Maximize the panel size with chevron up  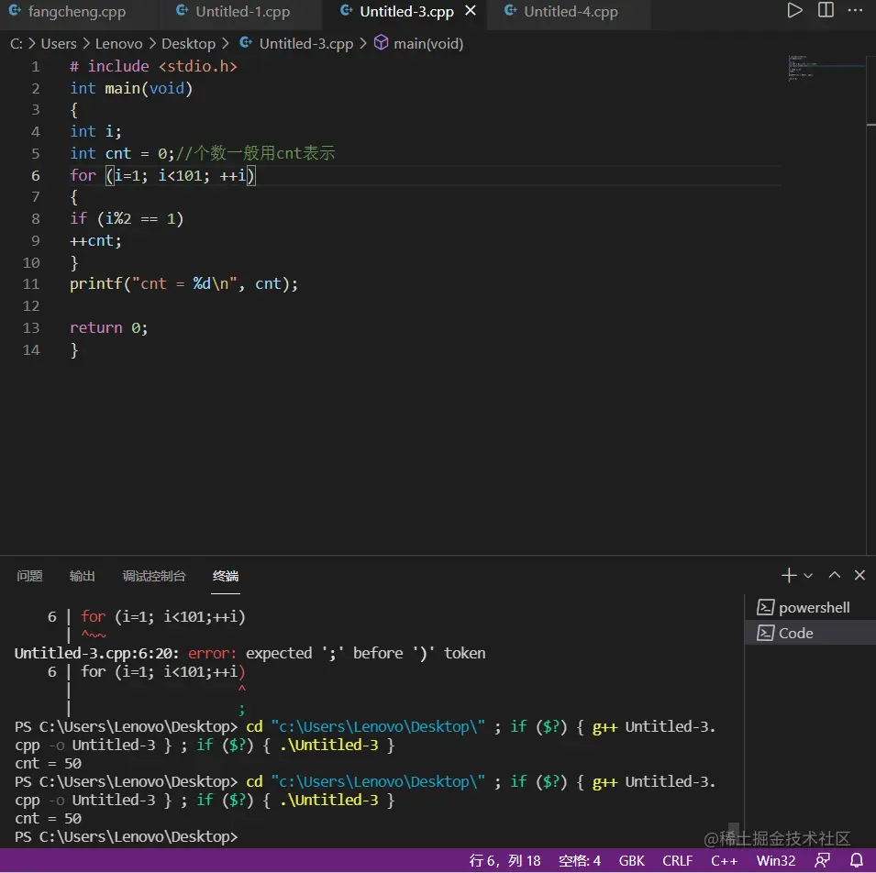[x=834, y=575]
